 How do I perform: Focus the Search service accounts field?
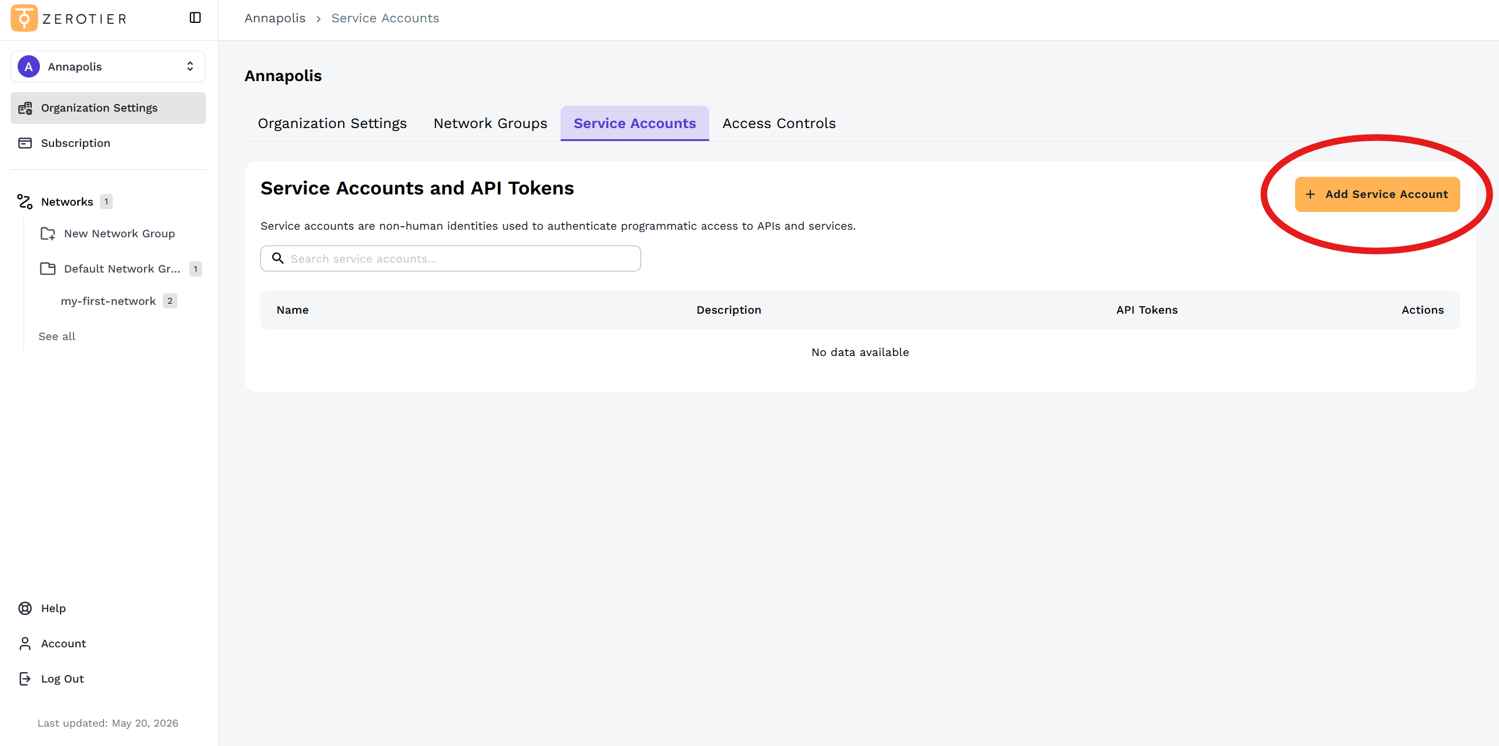coord(451,258)
